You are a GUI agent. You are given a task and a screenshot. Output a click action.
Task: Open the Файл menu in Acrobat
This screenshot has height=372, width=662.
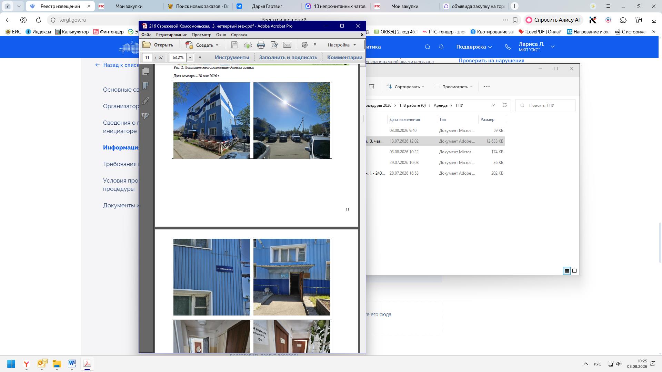tap(146, 35)
